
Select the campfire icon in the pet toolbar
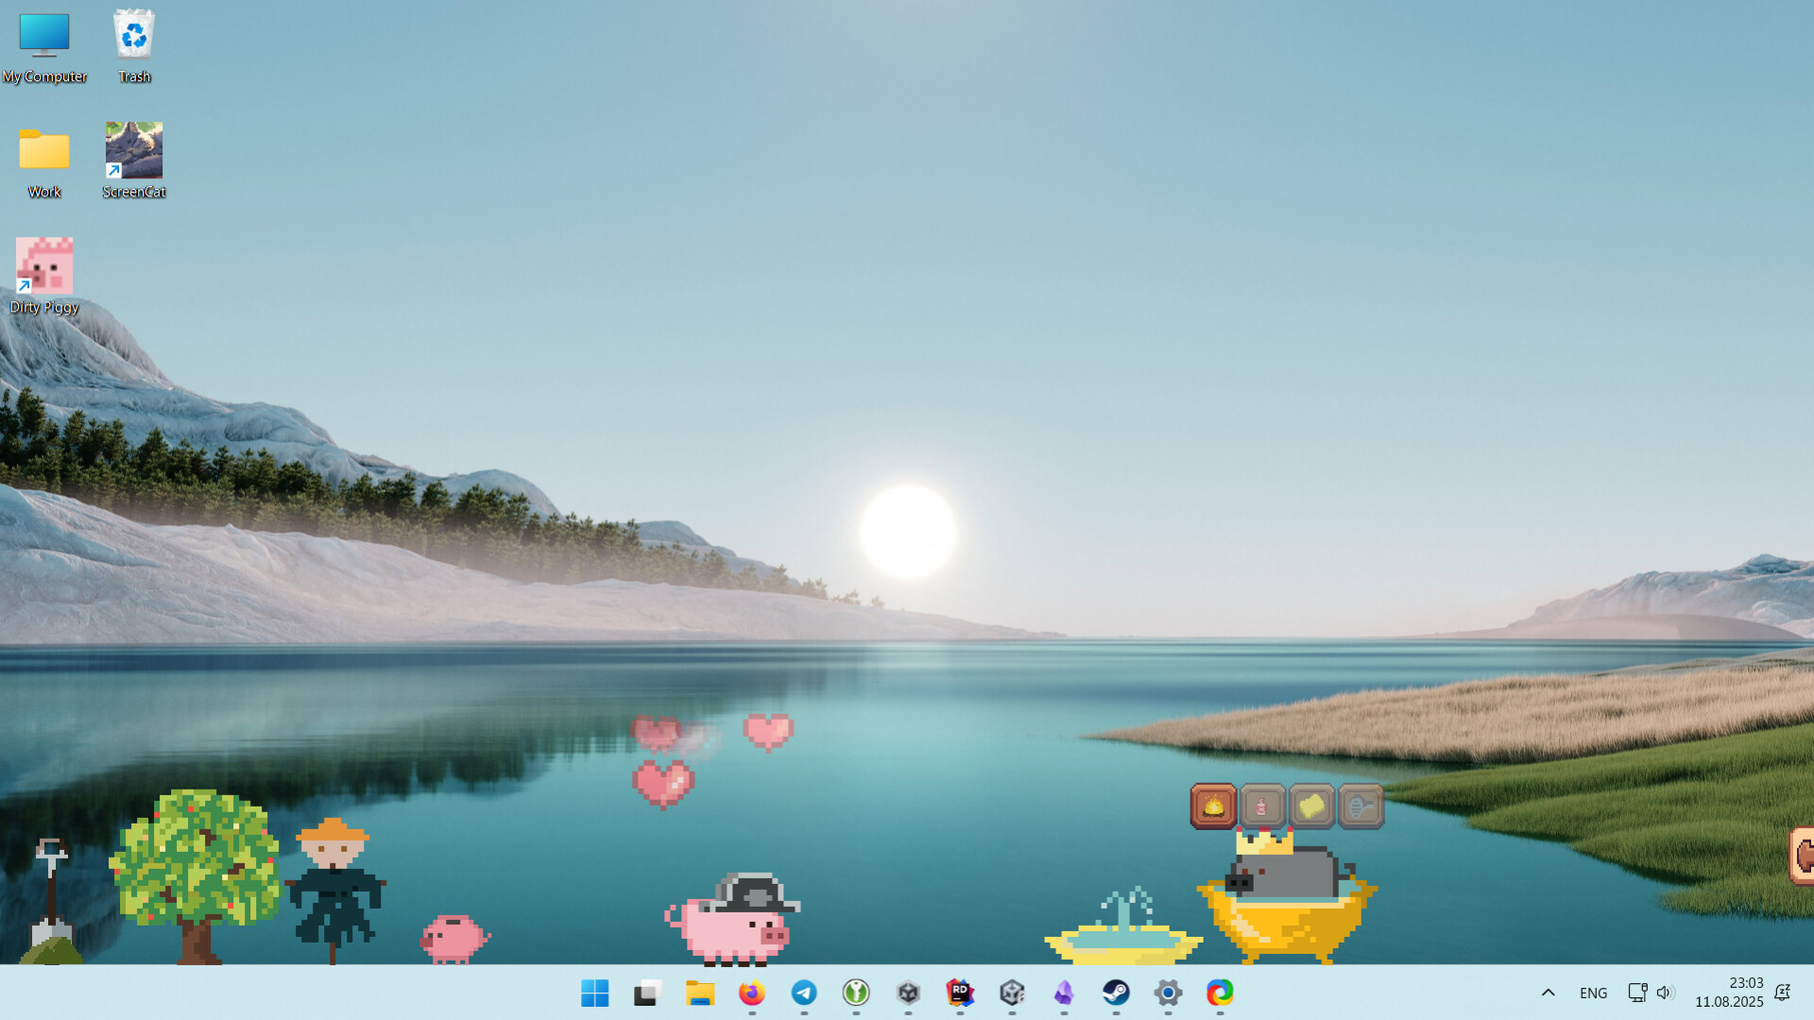1212,807
